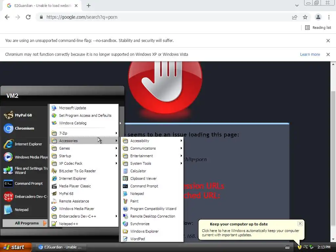The height and width of the screenshot is (252, 336).
Task: Open Notepad in Accessories
Action: click(152, 194)
